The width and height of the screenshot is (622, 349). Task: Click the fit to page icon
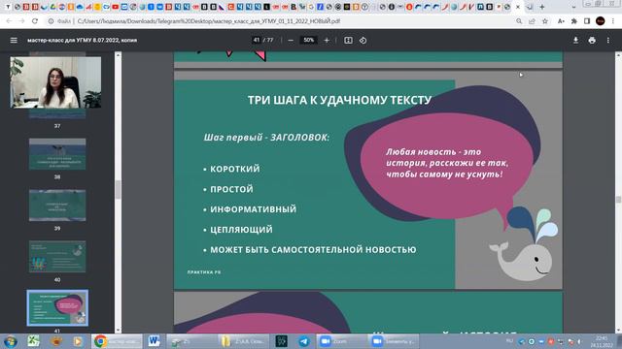coord(348,41)
